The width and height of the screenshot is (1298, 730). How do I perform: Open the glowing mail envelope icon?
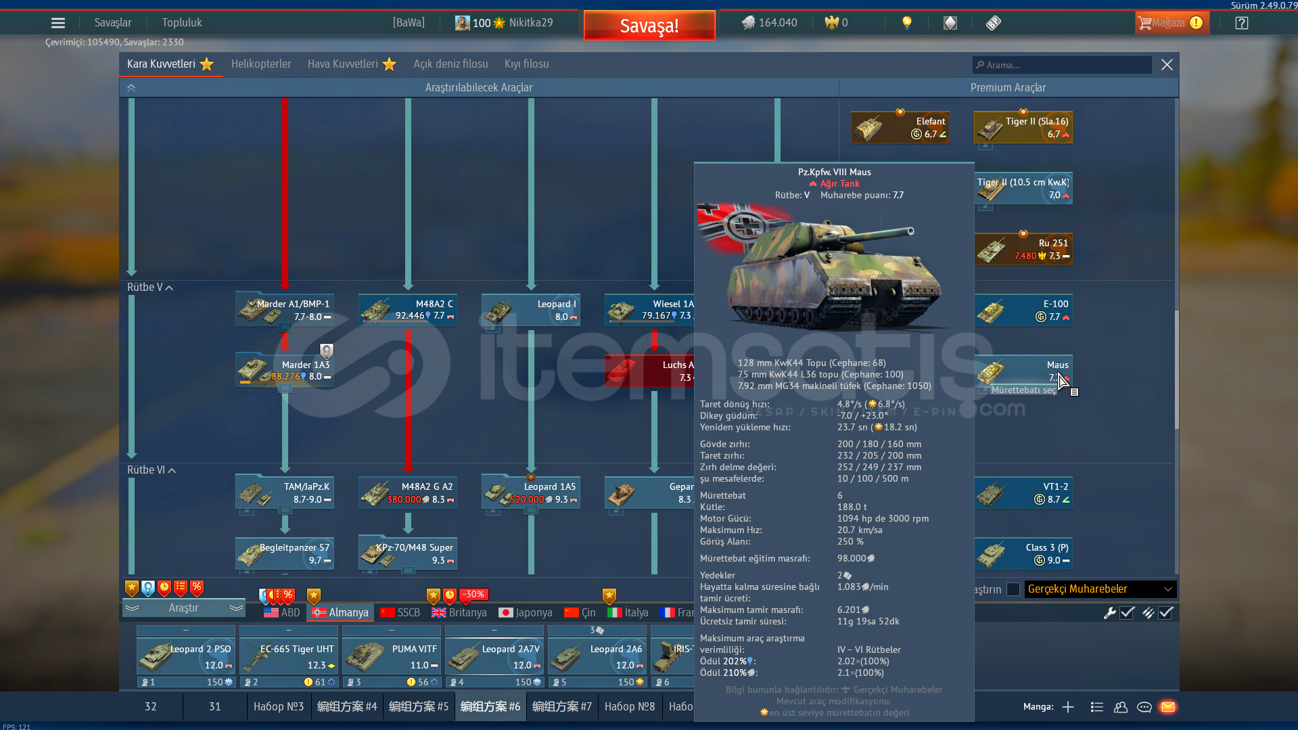pos(1168,707)
